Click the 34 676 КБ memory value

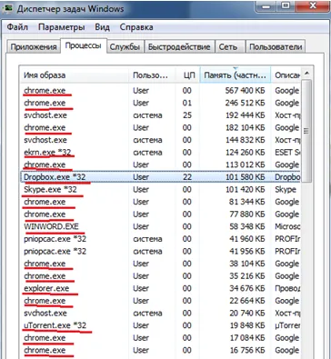(x=247, y=288)
